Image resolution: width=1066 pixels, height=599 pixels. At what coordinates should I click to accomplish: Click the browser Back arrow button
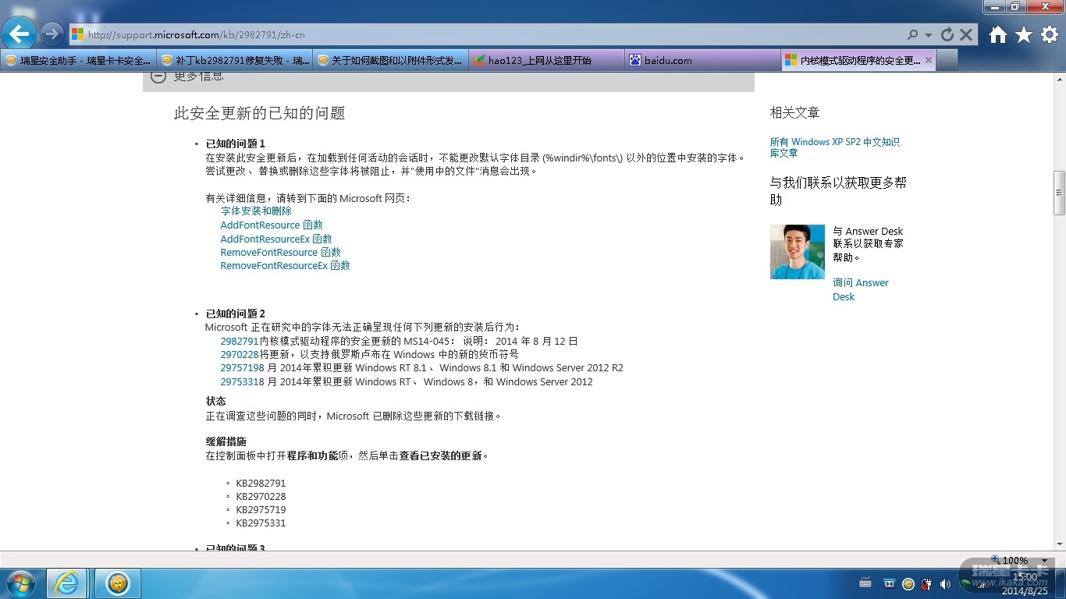coord(20,34)
